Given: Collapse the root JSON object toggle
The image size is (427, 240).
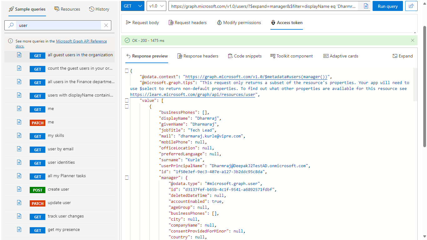Looking at the screenshot, I should (x=127, y=71).
